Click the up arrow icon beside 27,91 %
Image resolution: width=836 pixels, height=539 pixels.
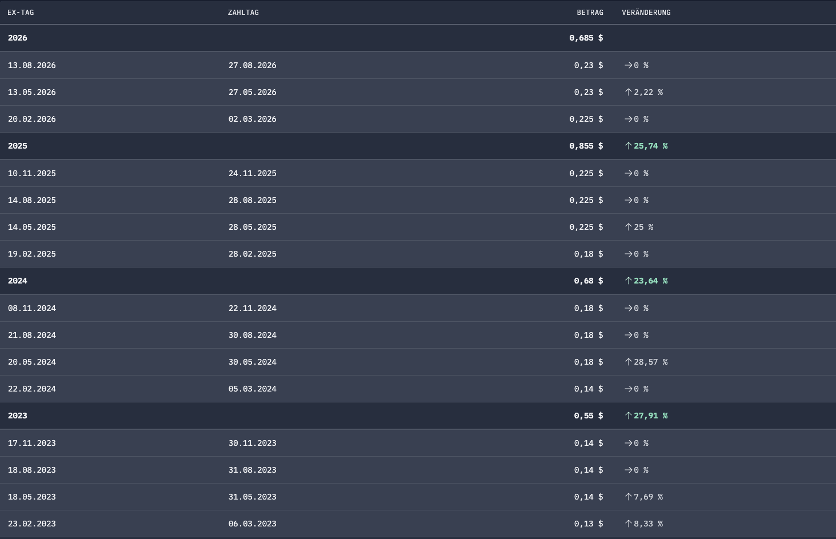(628, 416)
